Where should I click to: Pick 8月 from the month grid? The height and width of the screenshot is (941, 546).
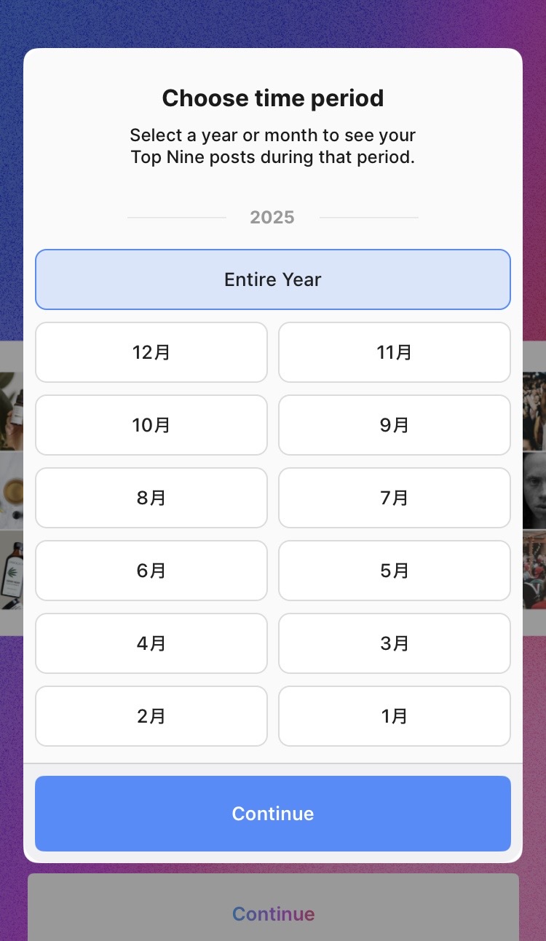pos(151,498)
